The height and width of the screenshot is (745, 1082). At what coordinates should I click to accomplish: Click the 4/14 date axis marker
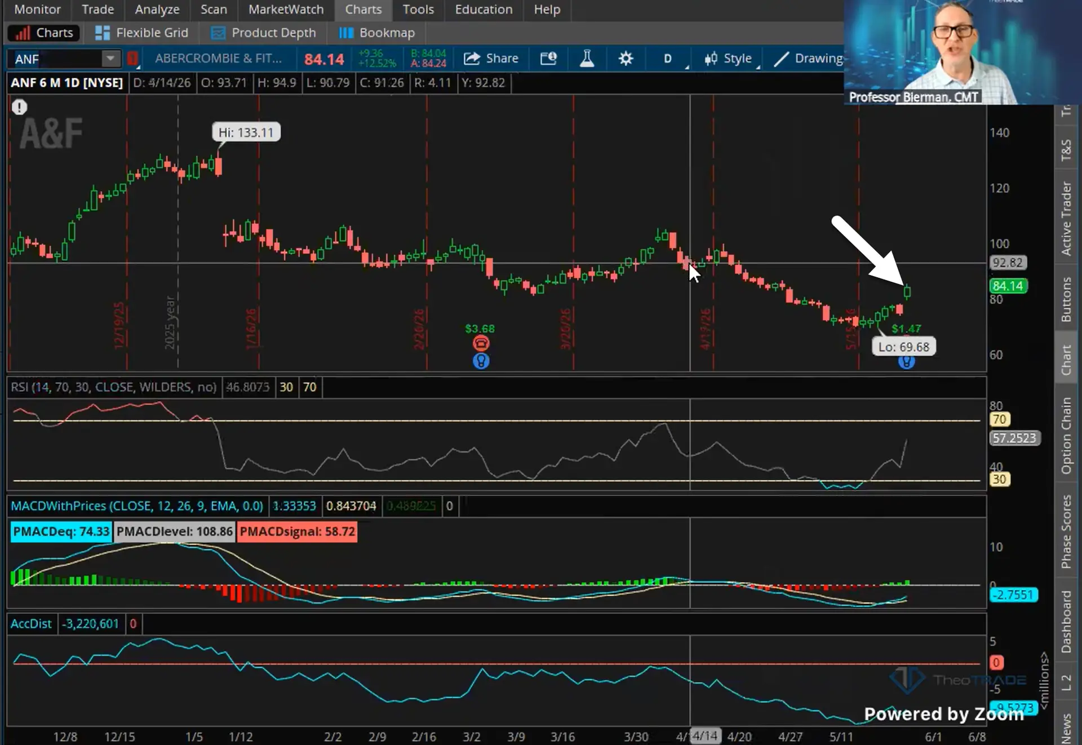pos(704,736)
